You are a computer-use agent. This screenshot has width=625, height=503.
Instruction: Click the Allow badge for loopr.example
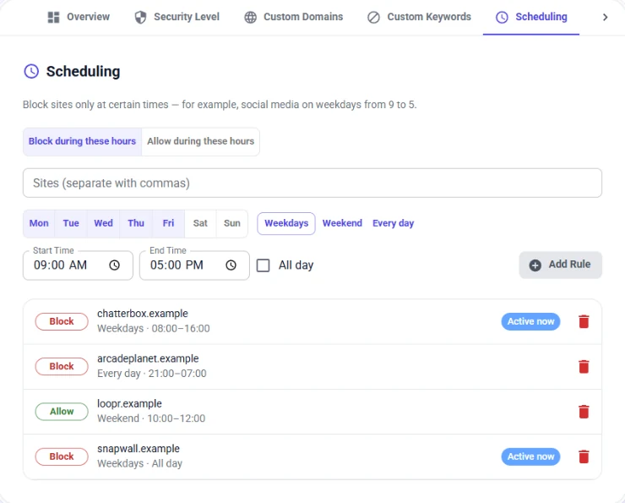pyautogui.click(x=62, y=412)
